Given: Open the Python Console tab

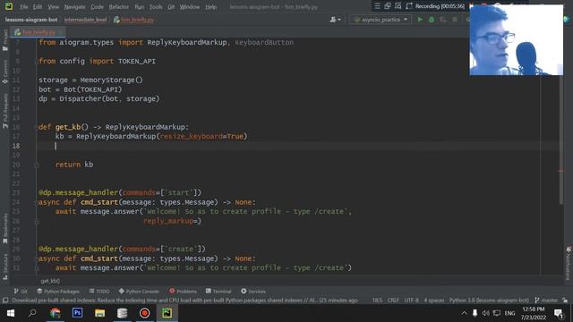Looking at the screenshot, I should tap(139, 292).
